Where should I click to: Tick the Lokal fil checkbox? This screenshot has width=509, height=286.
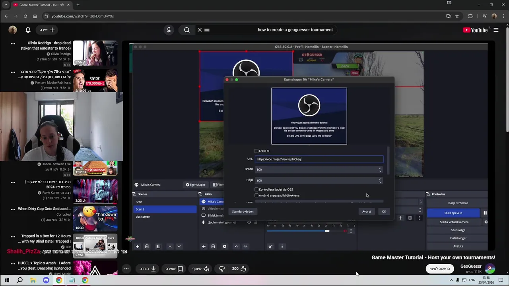(256, 151)
